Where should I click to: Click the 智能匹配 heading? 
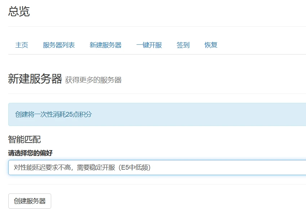click(x=25, y=140)
